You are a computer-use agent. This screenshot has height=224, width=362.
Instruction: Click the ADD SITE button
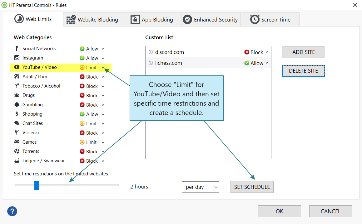pos(303,52)
